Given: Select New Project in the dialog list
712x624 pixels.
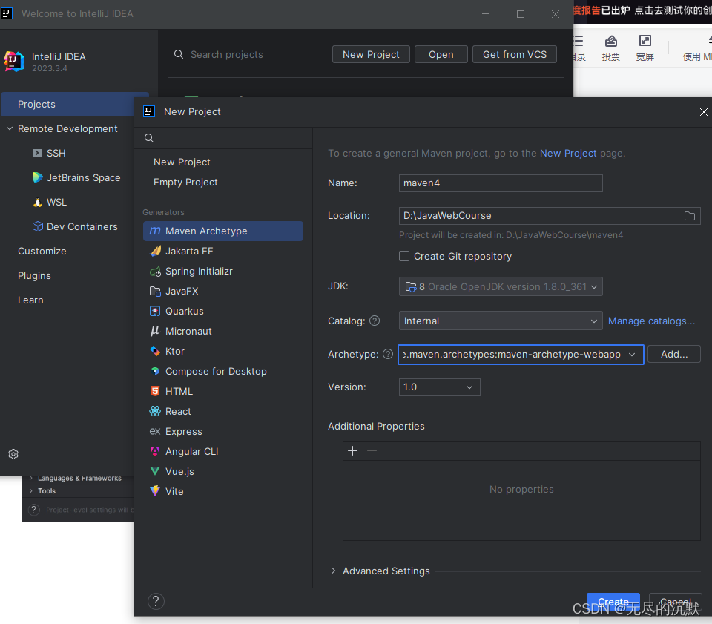Looking at the screenshot, I should coord(182,162).
